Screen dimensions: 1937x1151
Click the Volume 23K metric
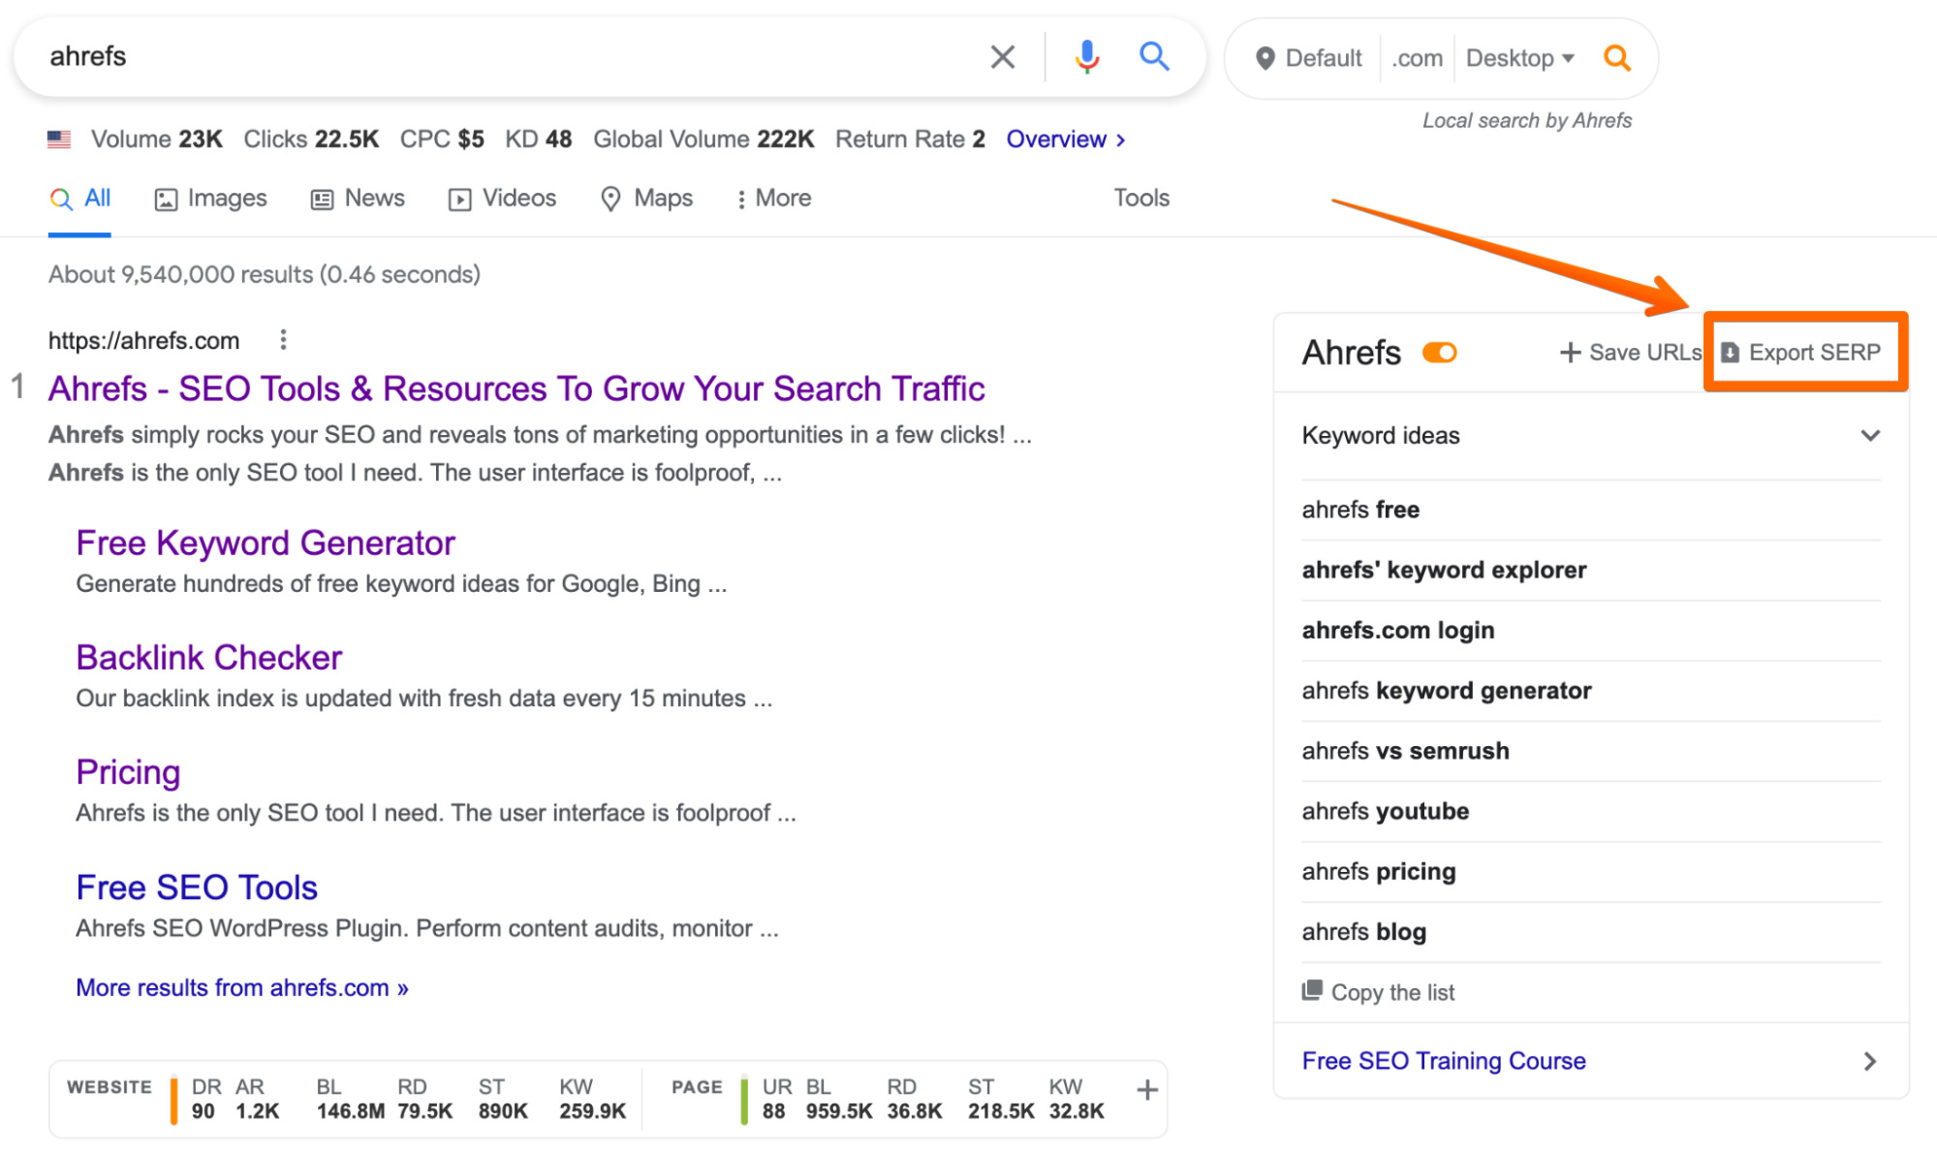tap(157, 140)
